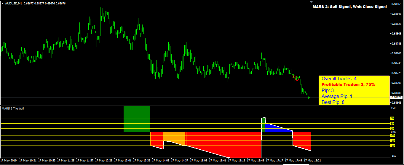Screen dimensions: 404x165
Task: Click the 17 May 13:33 time label
Action: (142, 161)
